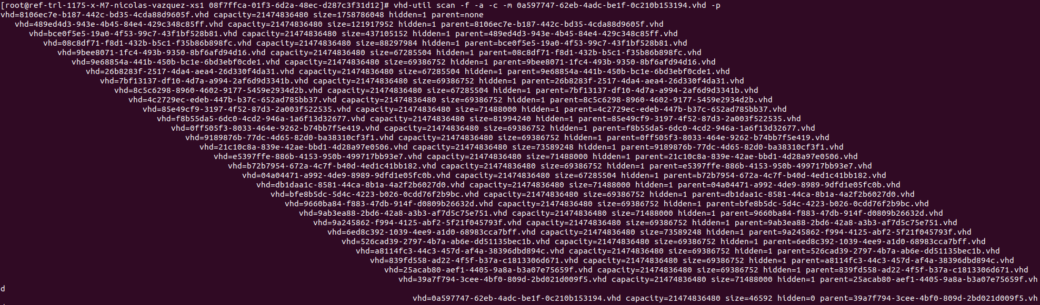This screenshot has height=305, width=1040.
Task: Click hidden=1 on the 839fd558 line
Action: click(768, 260)
